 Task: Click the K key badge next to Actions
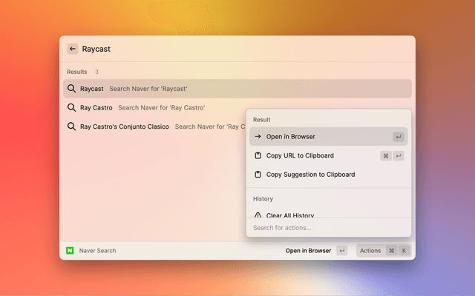[x=404, y=251]
